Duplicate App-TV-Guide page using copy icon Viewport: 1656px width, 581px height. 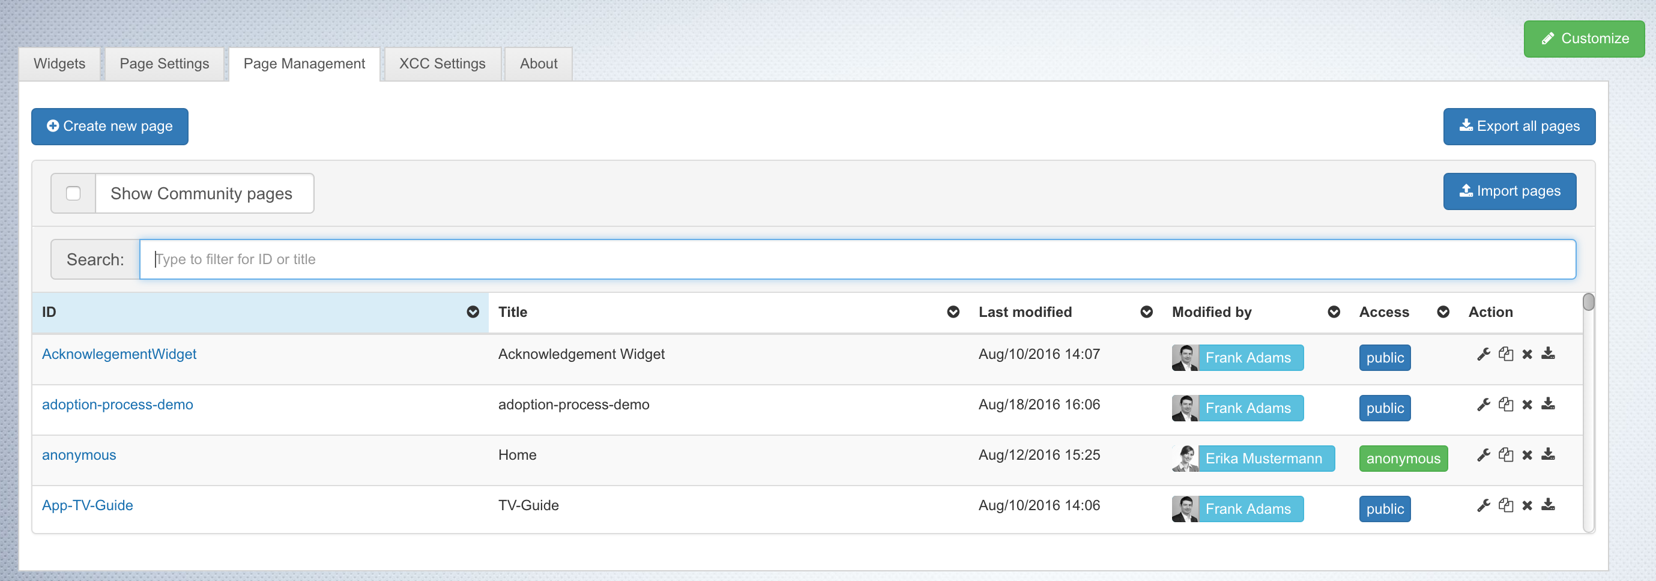tap(1505, 505)
